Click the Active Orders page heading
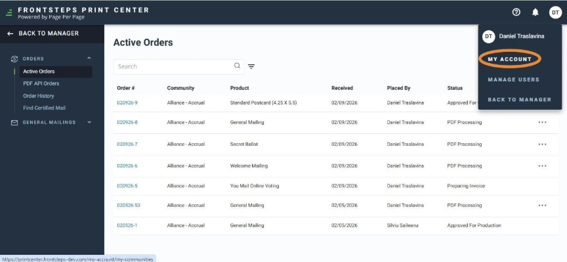This screenshot has width=567, height=262. 143,42
